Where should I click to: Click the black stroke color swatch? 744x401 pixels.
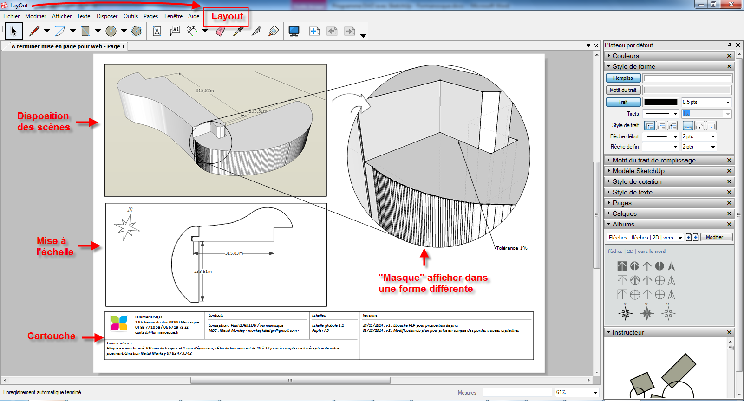pyautogui.click(x=660, y=102)
